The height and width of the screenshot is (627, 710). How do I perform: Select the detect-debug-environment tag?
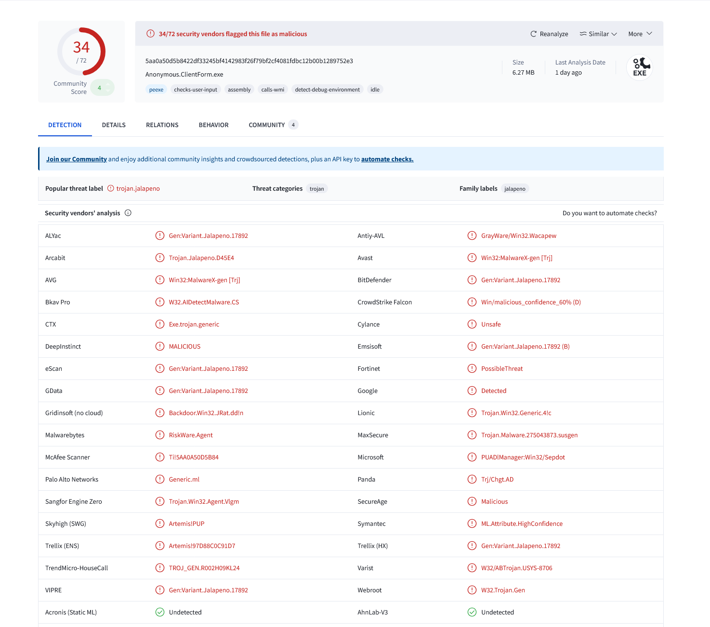[328, 90]
